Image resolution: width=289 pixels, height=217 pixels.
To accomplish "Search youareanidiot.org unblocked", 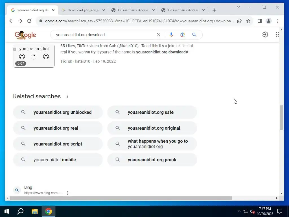I will tap(58, 112).
